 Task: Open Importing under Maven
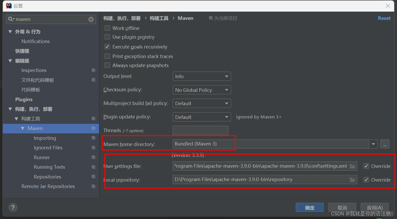(x=45, y=138)
